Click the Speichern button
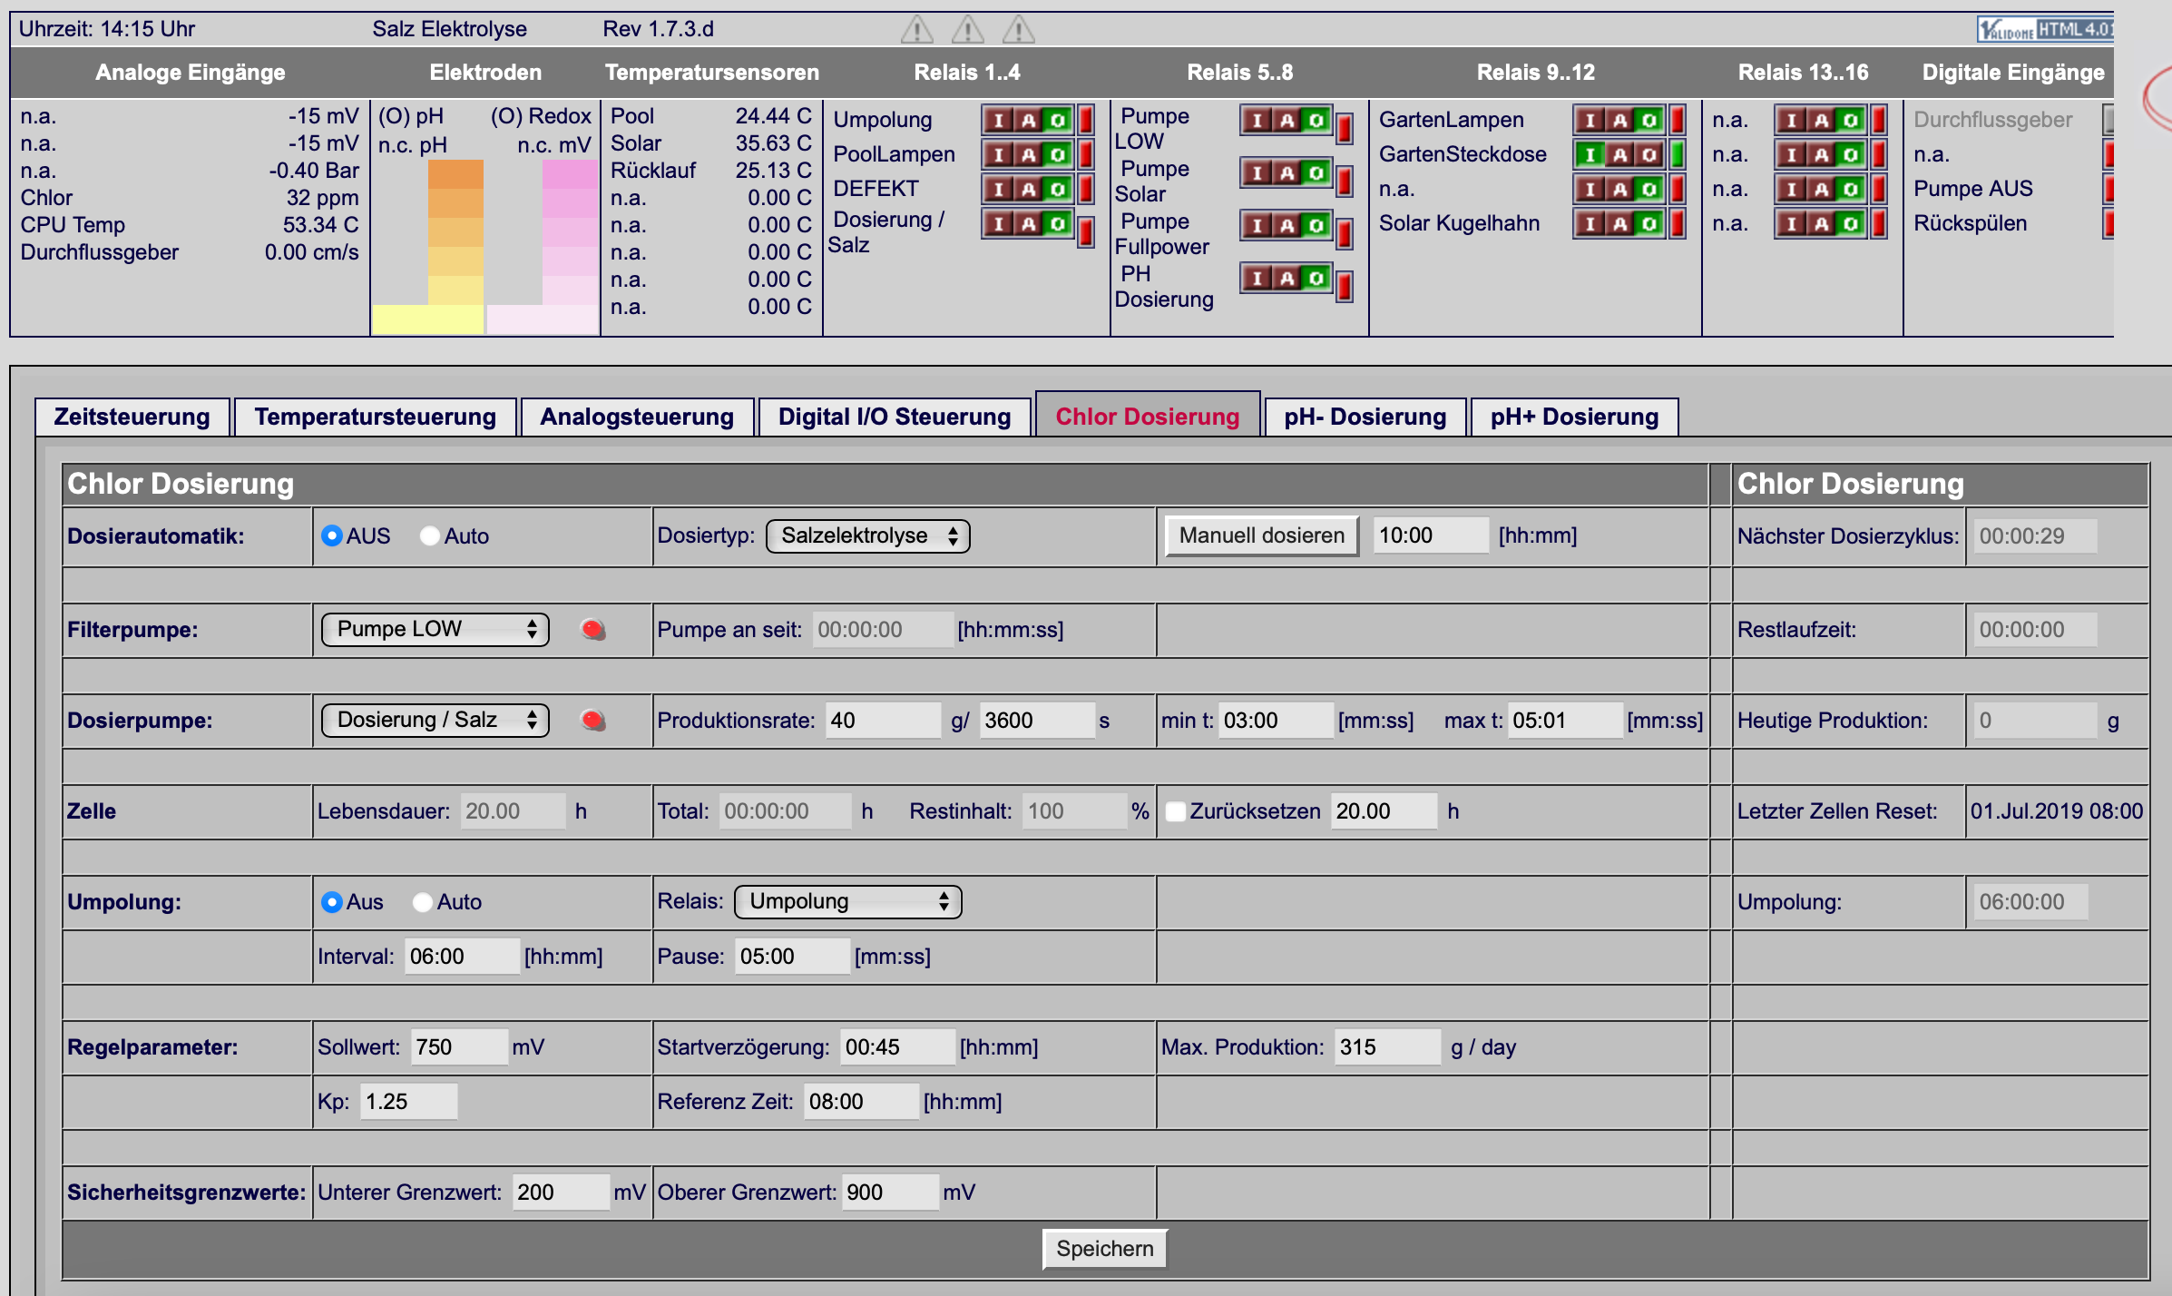 pyautogui.click(x=1105, y=1249)
